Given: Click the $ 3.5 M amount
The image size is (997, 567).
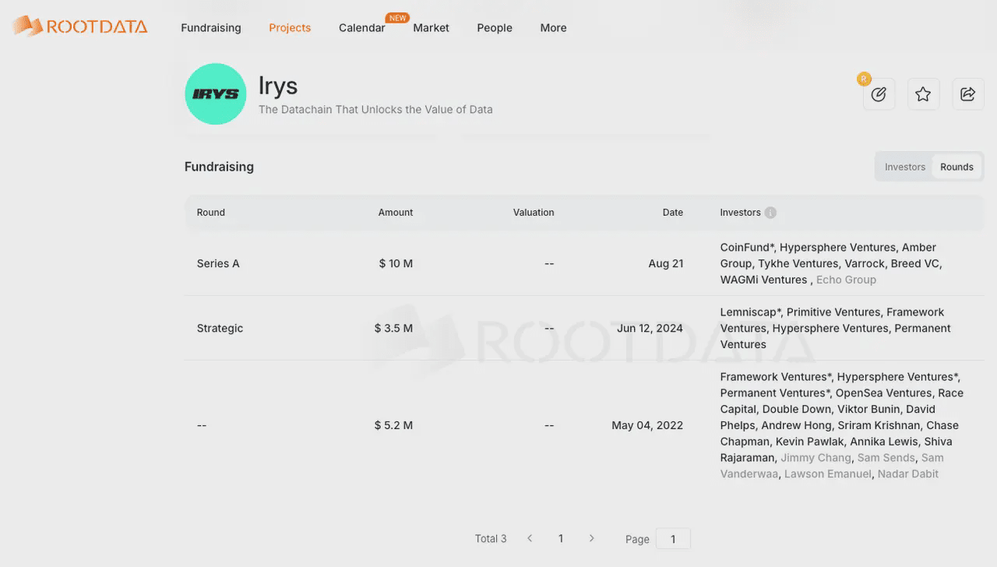Looking at the screenshot, I should point(393,328).
